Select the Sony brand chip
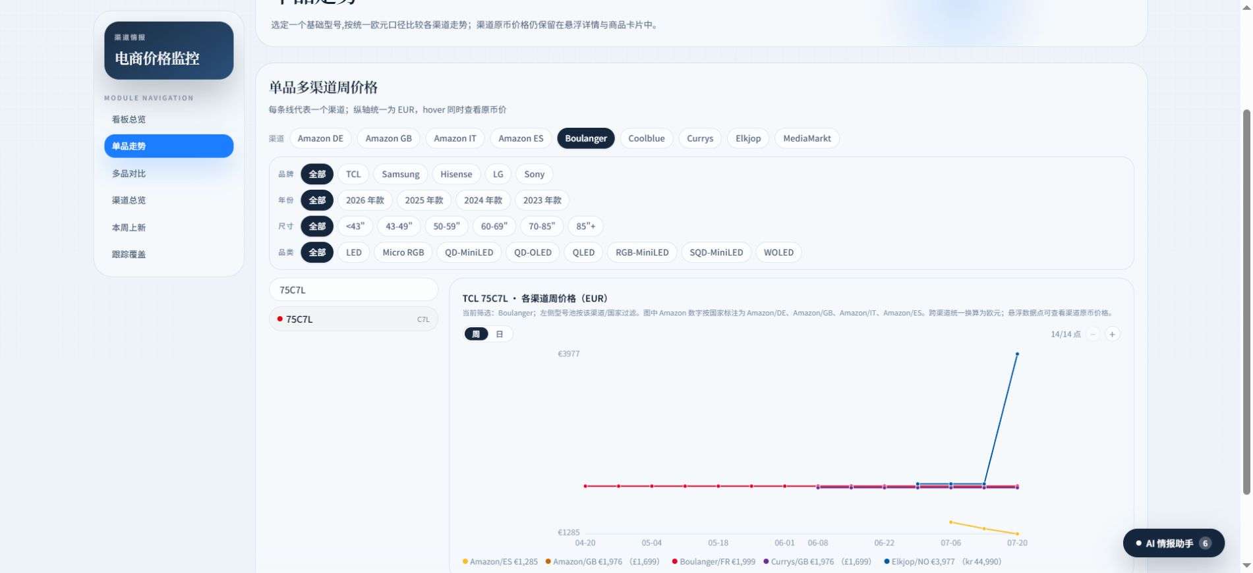Image resolution: width=1253 pixels, height=573 pixels. [535, 175]
